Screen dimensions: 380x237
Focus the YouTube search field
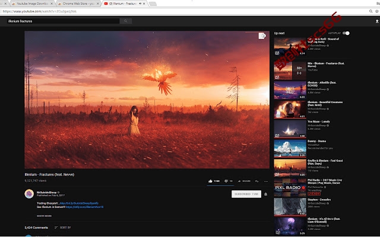[x=63, y=21]
